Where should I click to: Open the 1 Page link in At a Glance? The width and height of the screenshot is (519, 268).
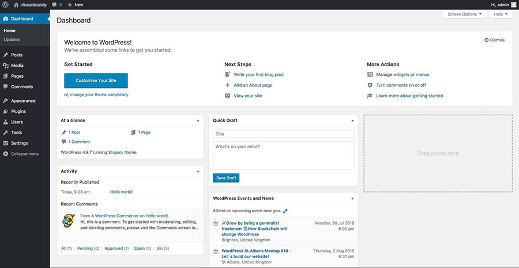click(x=144, y=133)
